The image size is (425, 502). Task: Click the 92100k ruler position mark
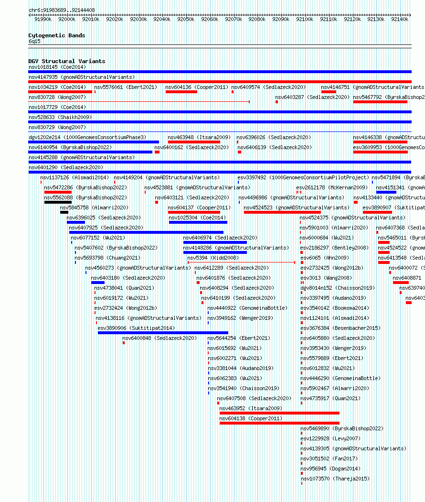(305, 19)
